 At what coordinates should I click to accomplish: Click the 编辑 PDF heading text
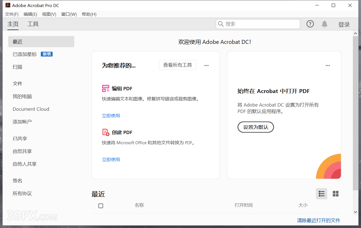point(122,89)
